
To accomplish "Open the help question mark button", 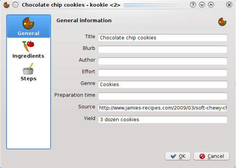I will 193,5.
